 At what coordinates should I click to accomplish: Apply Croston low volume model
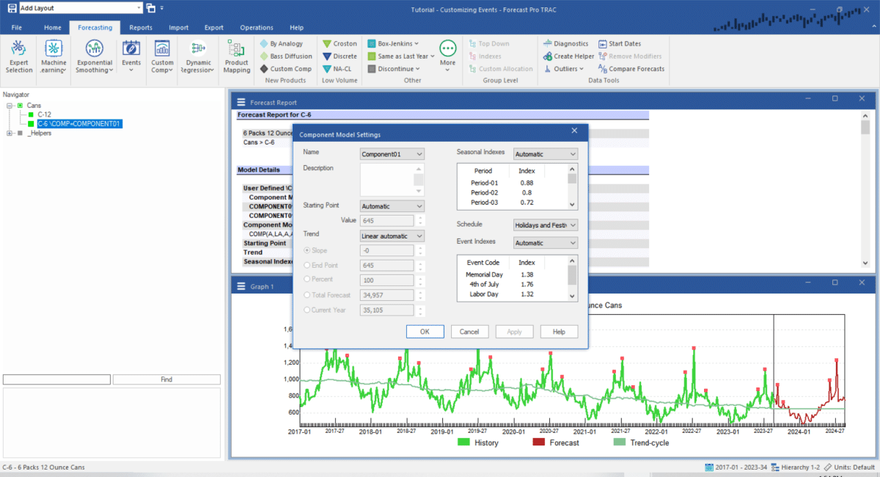coord(340,43)
